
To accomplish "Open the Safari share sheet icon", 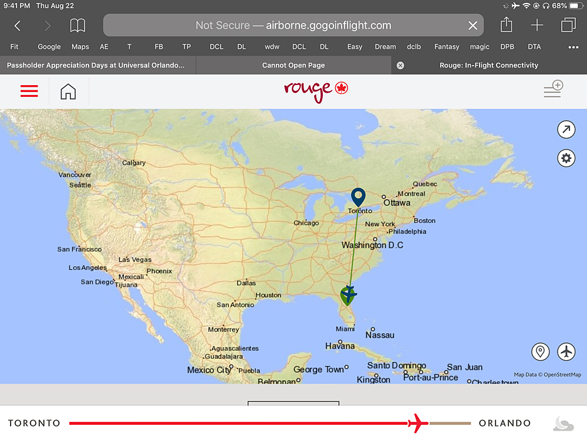I will [x=506, y=25].
